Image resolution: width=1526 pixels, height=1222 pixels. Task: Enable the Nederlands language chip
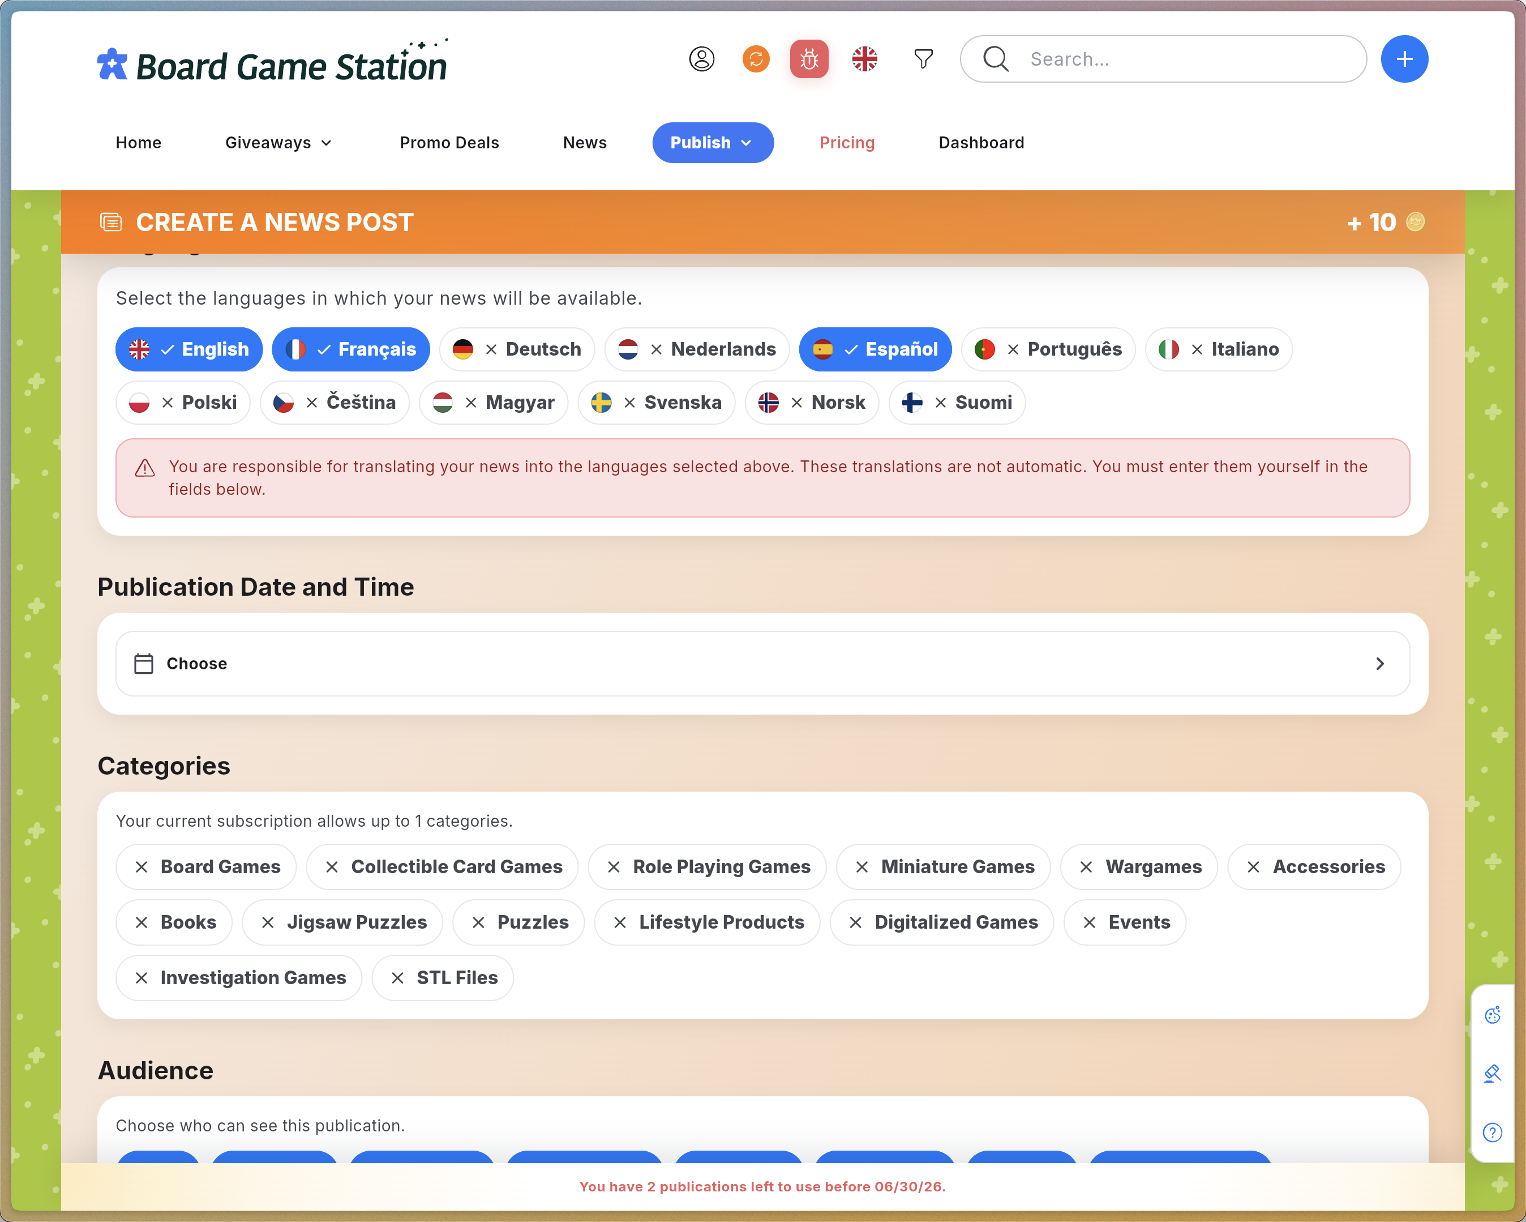pyautogui.click(x=697, y=349)
